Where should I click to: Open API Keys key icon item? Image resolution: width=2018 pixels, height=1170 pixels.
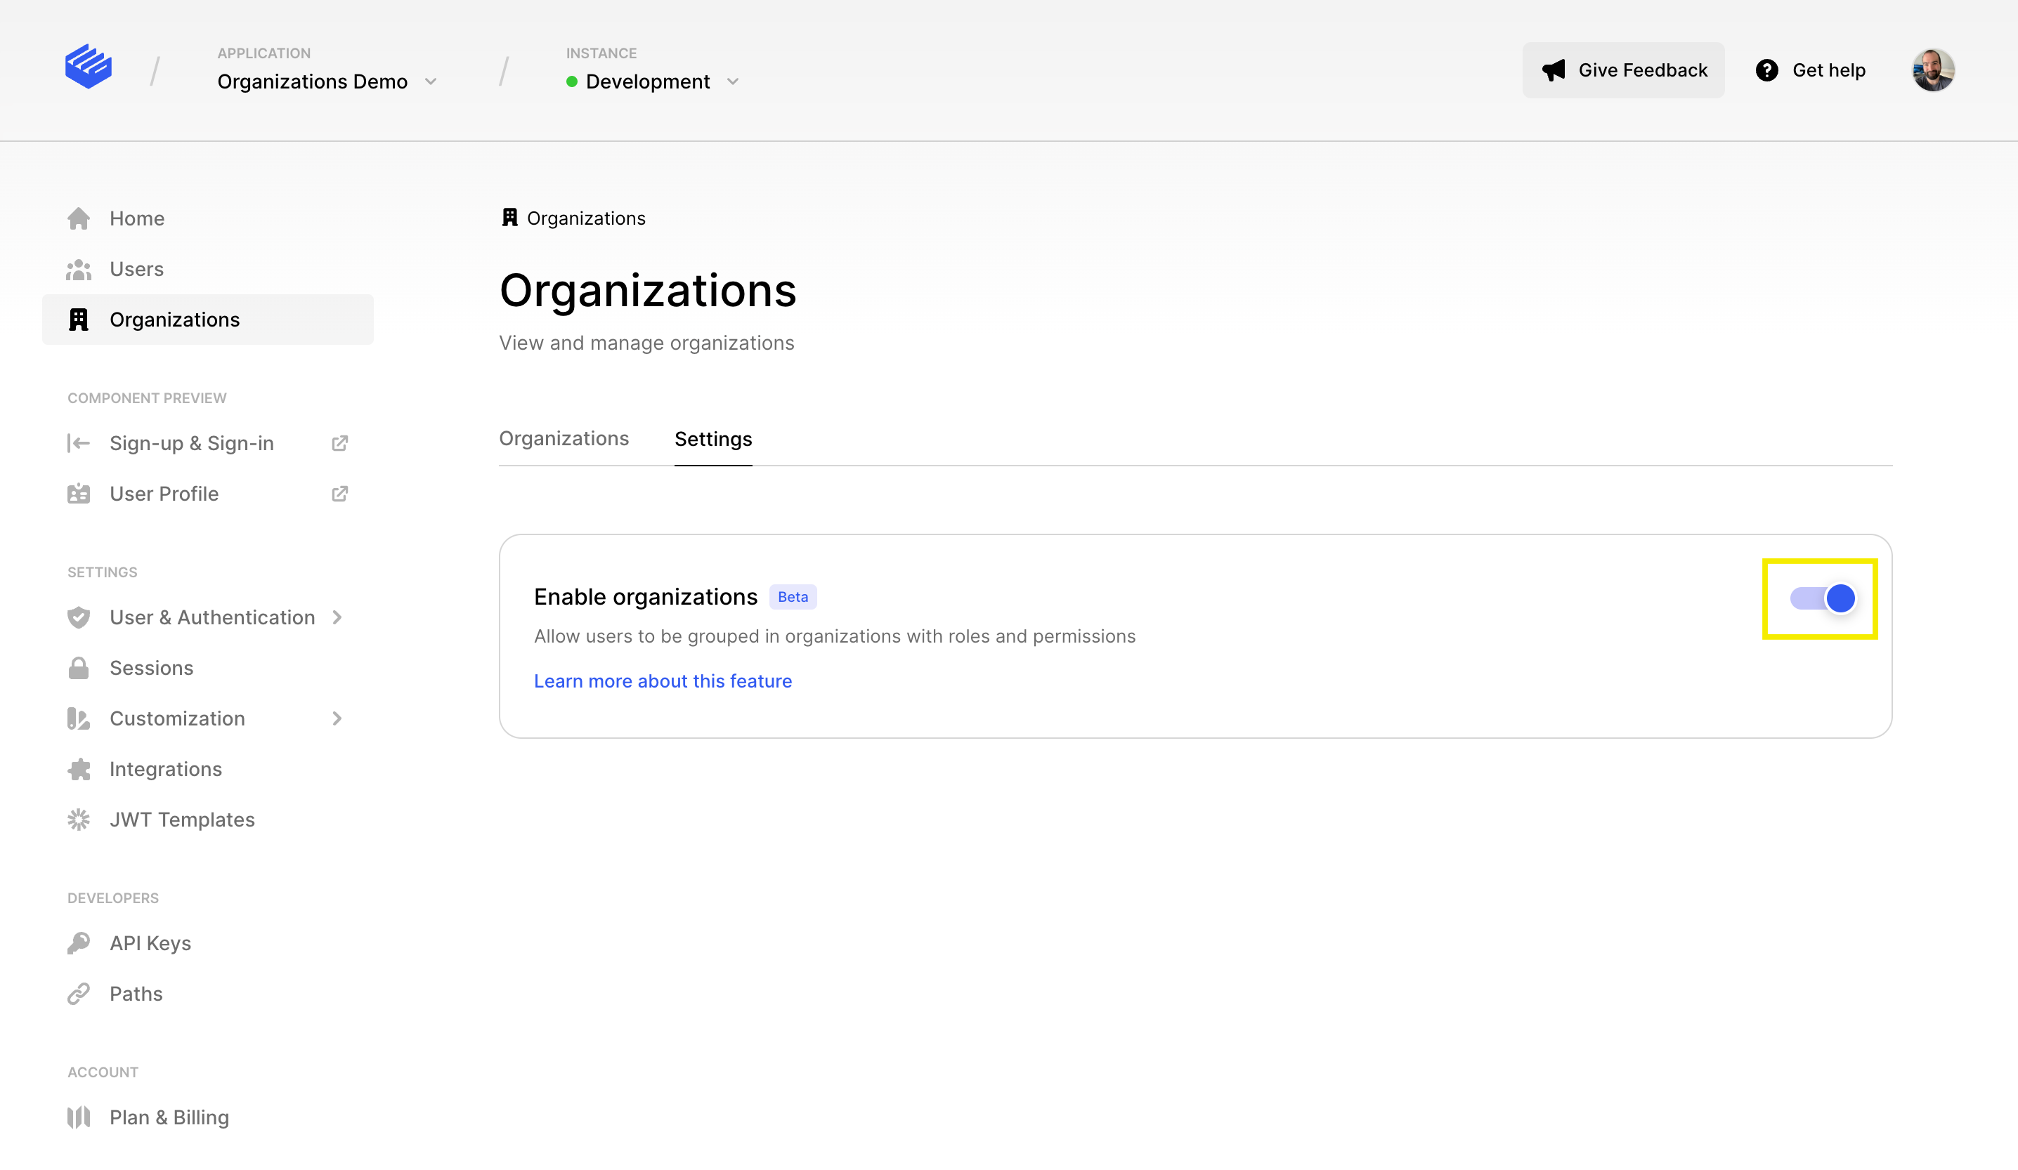pos(150,942)
